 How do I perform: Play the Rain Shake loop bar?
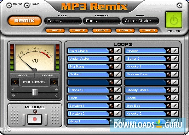pos(88,51)
